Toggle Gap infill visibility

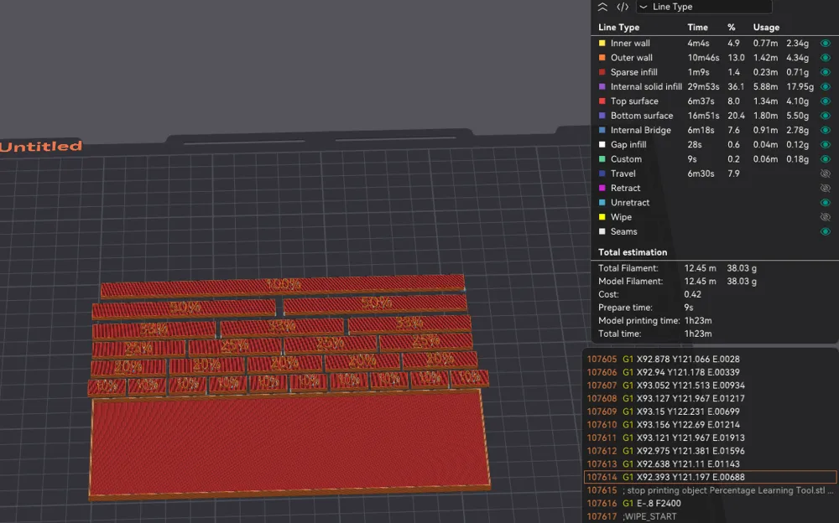(x=826, y=144)
